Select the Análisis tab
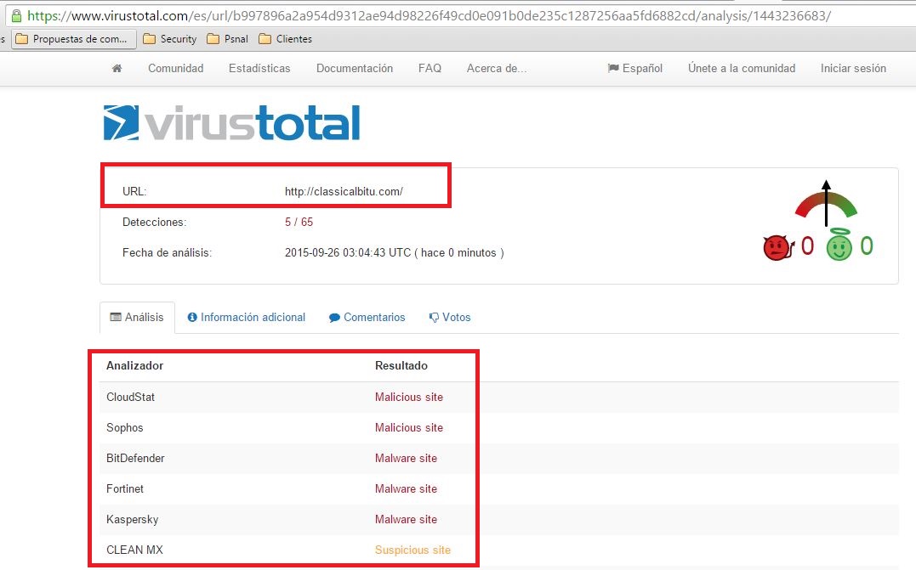This screenshot has height=570, width=916. 137,318
